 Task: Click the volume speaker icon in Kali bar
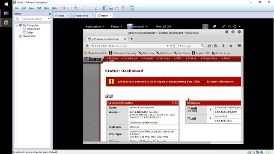(x=229, y=27)
